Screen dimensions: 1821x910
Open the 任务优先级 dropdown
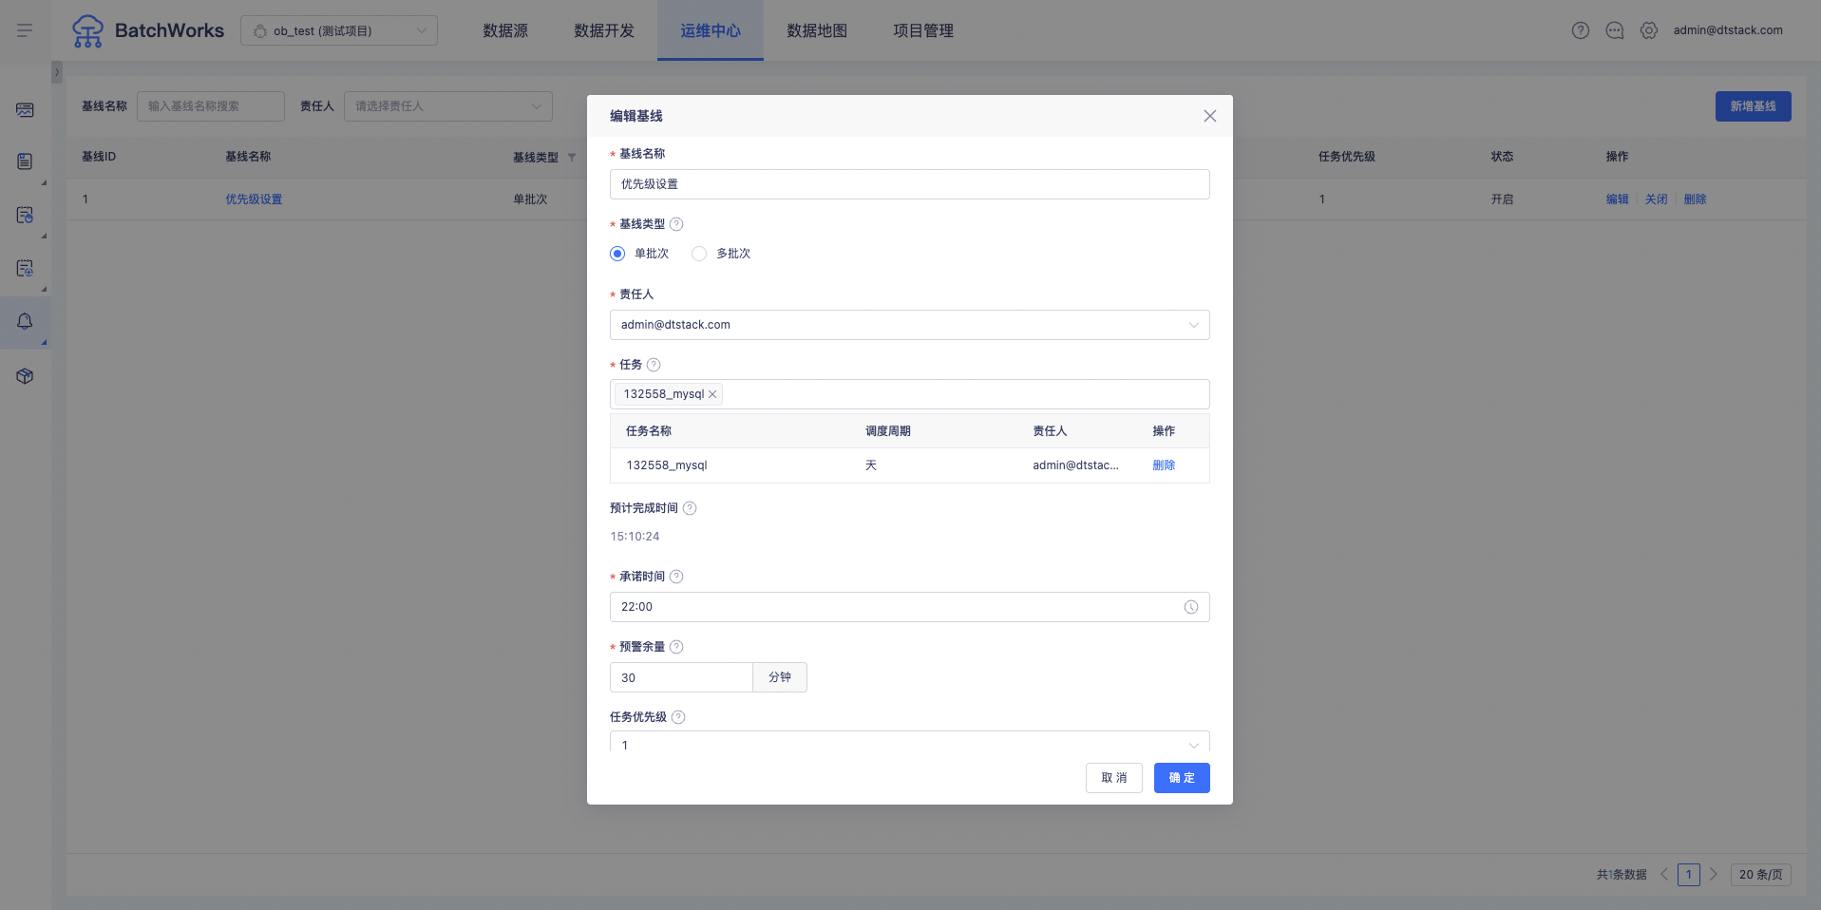[x=909, y=744]
